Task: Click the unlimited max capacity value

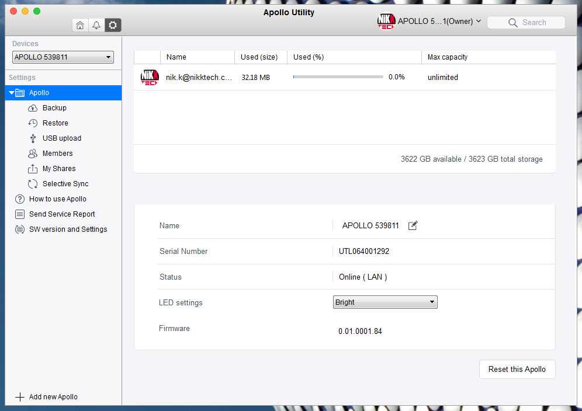Action: tap(443, 78)
